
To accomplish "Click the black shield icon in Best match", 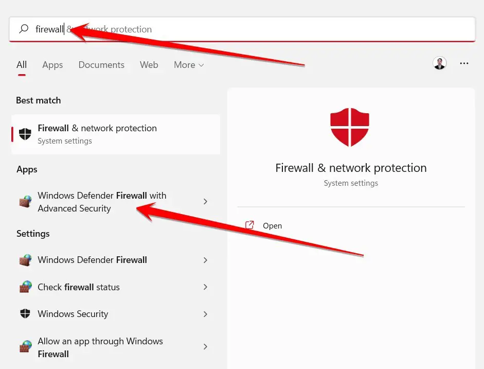I will tap(25, 134).
